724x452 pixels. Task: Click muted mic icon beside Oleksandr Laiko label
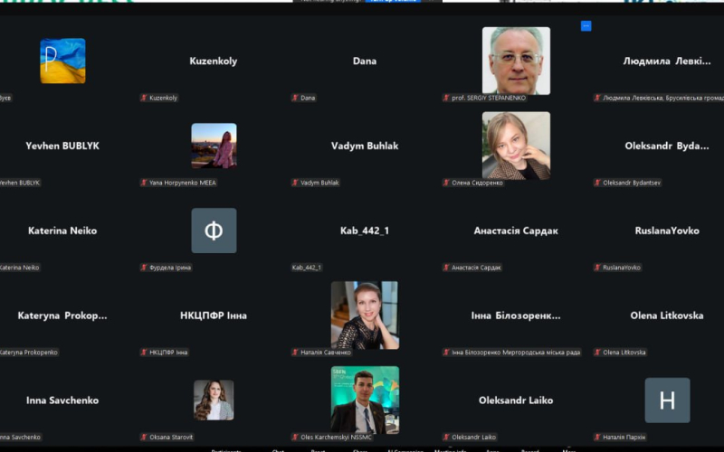tap(446, 438)
